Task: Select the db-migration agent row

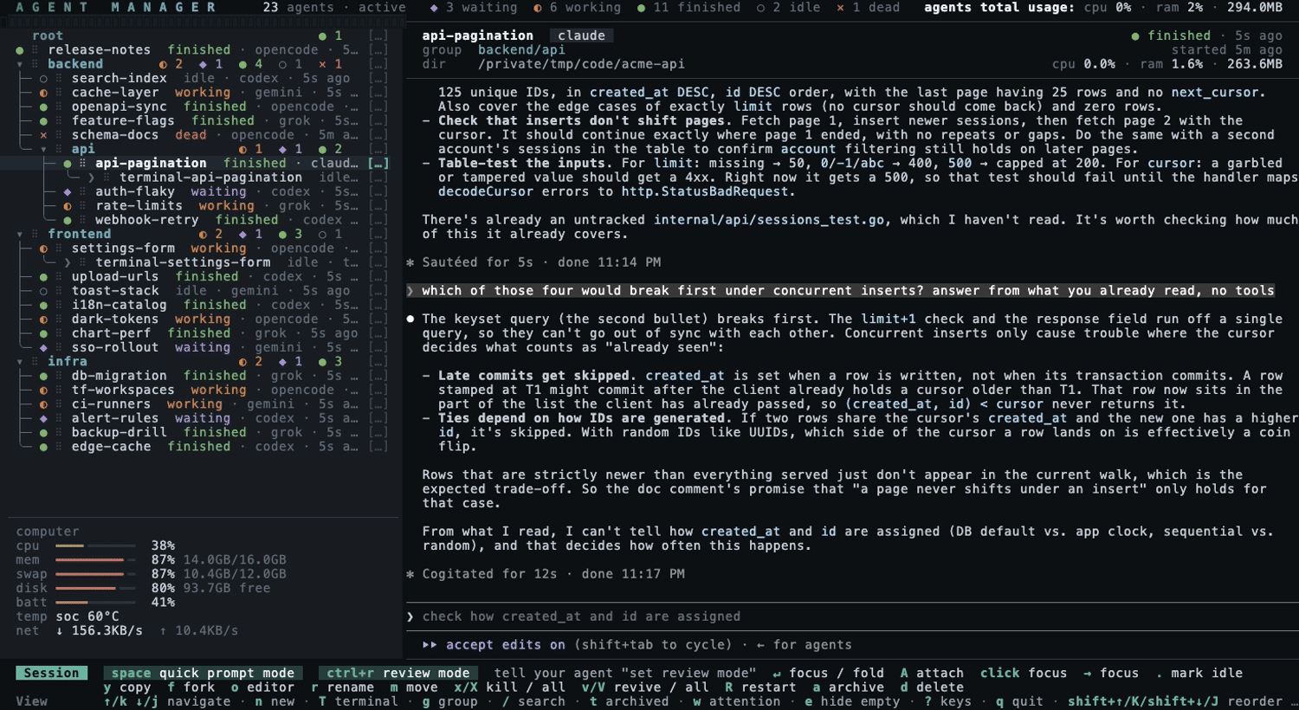Action: click(202, 376)
